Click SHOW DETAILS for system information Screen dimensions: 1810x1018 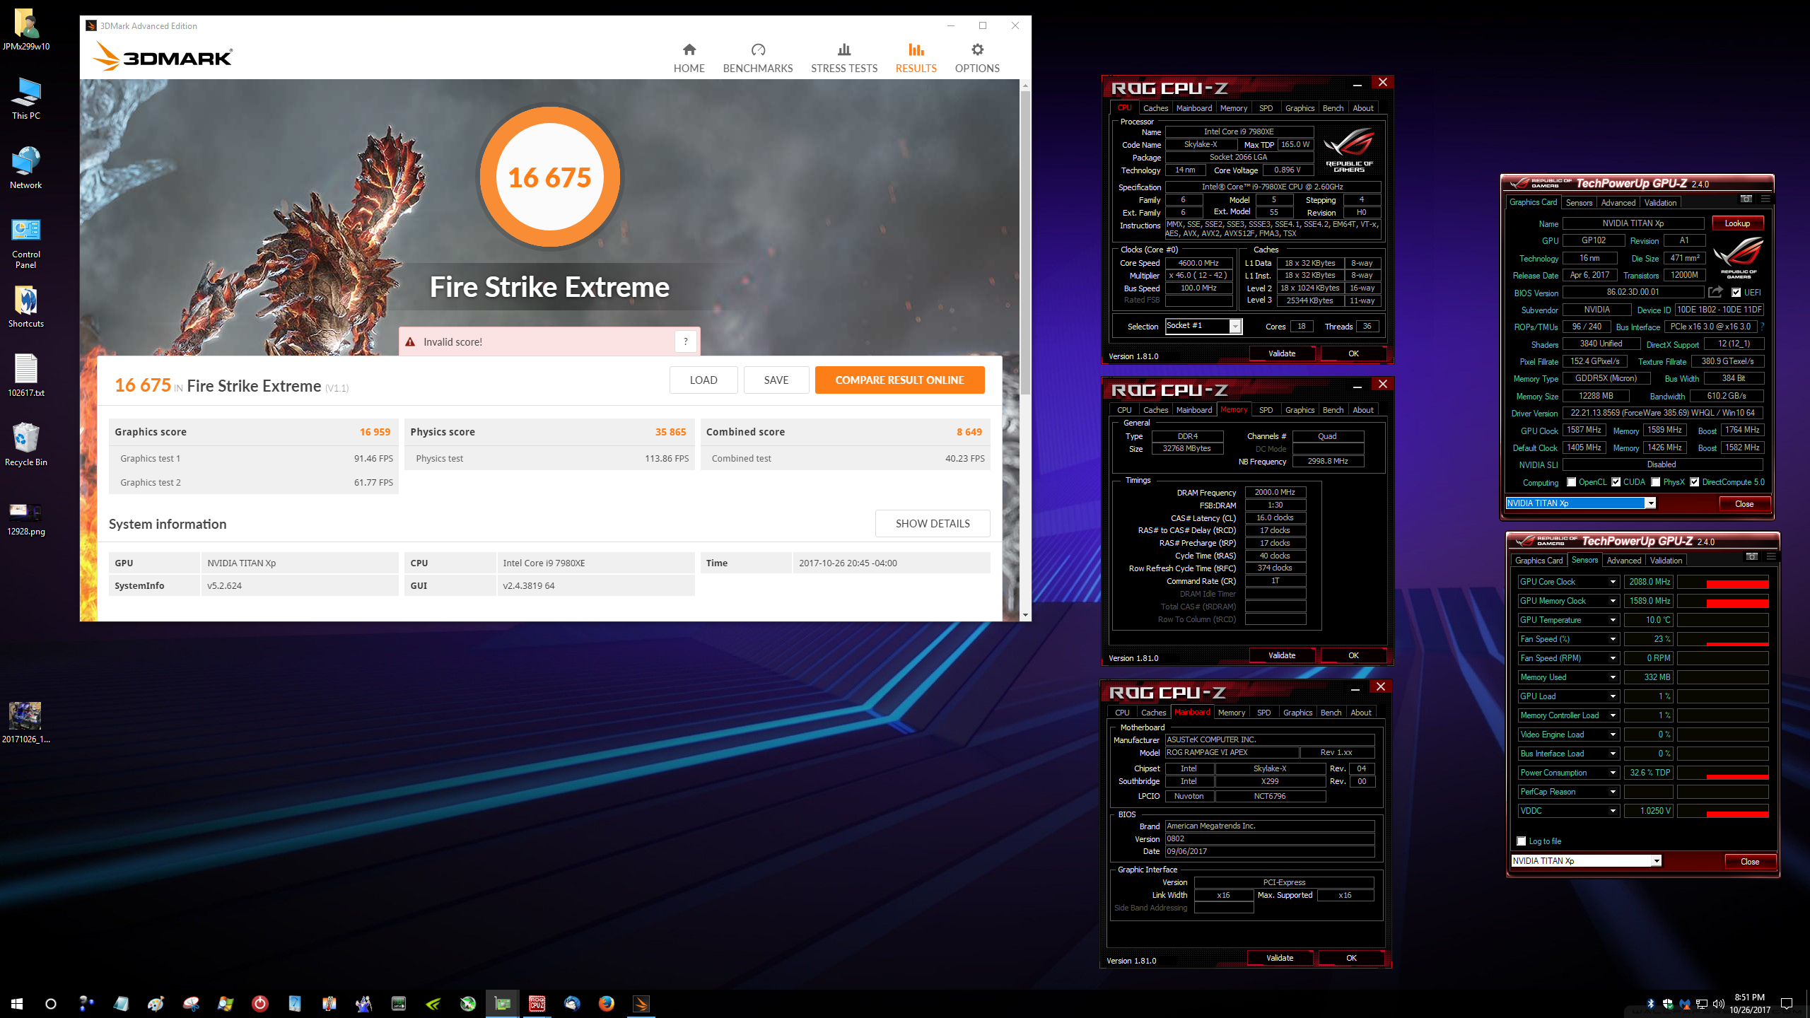pos(933,523)
